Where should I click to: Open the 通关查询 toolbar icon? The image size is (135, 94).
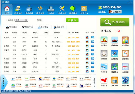tap(40, 10)
